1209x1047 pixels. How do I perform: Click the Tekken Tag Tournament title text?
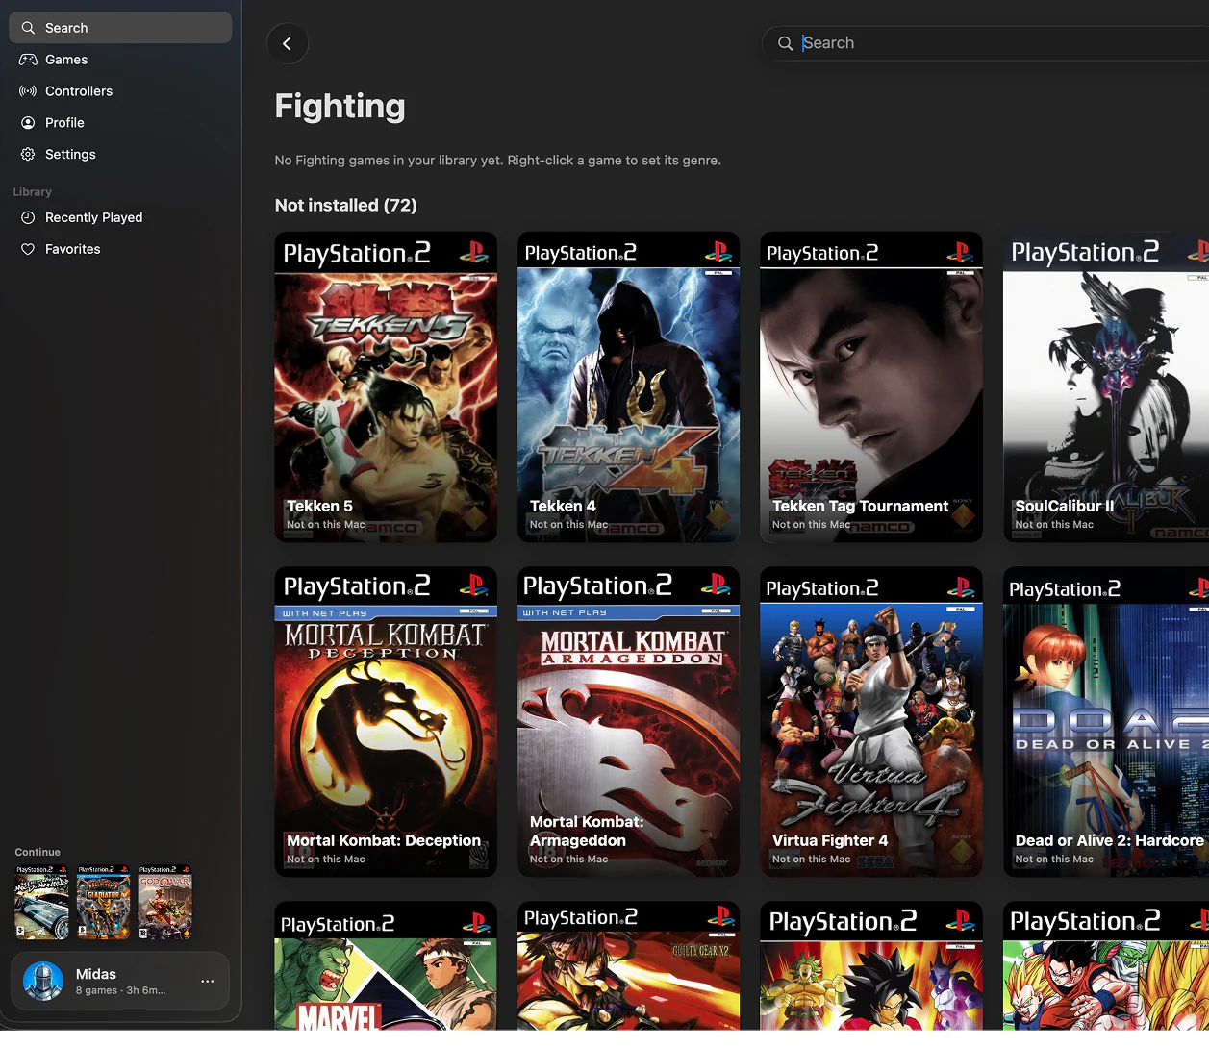pos(860,506)
